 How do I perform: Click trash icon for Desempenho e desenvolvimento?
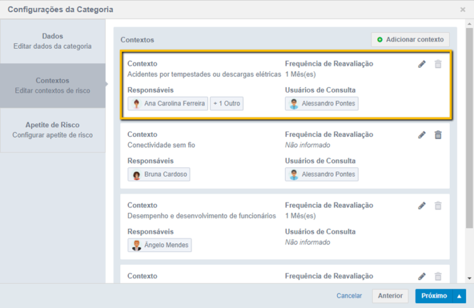[438, 206]
